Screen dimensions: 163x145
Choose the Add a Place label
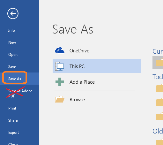point(82,82)
